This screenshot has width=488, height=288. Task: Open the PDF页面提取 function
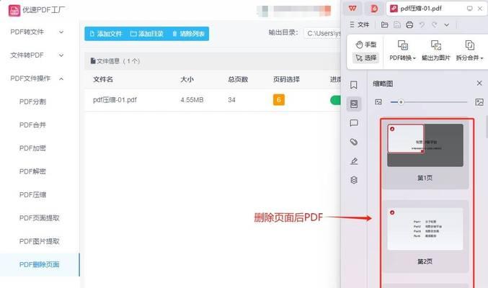pos(39,218)
